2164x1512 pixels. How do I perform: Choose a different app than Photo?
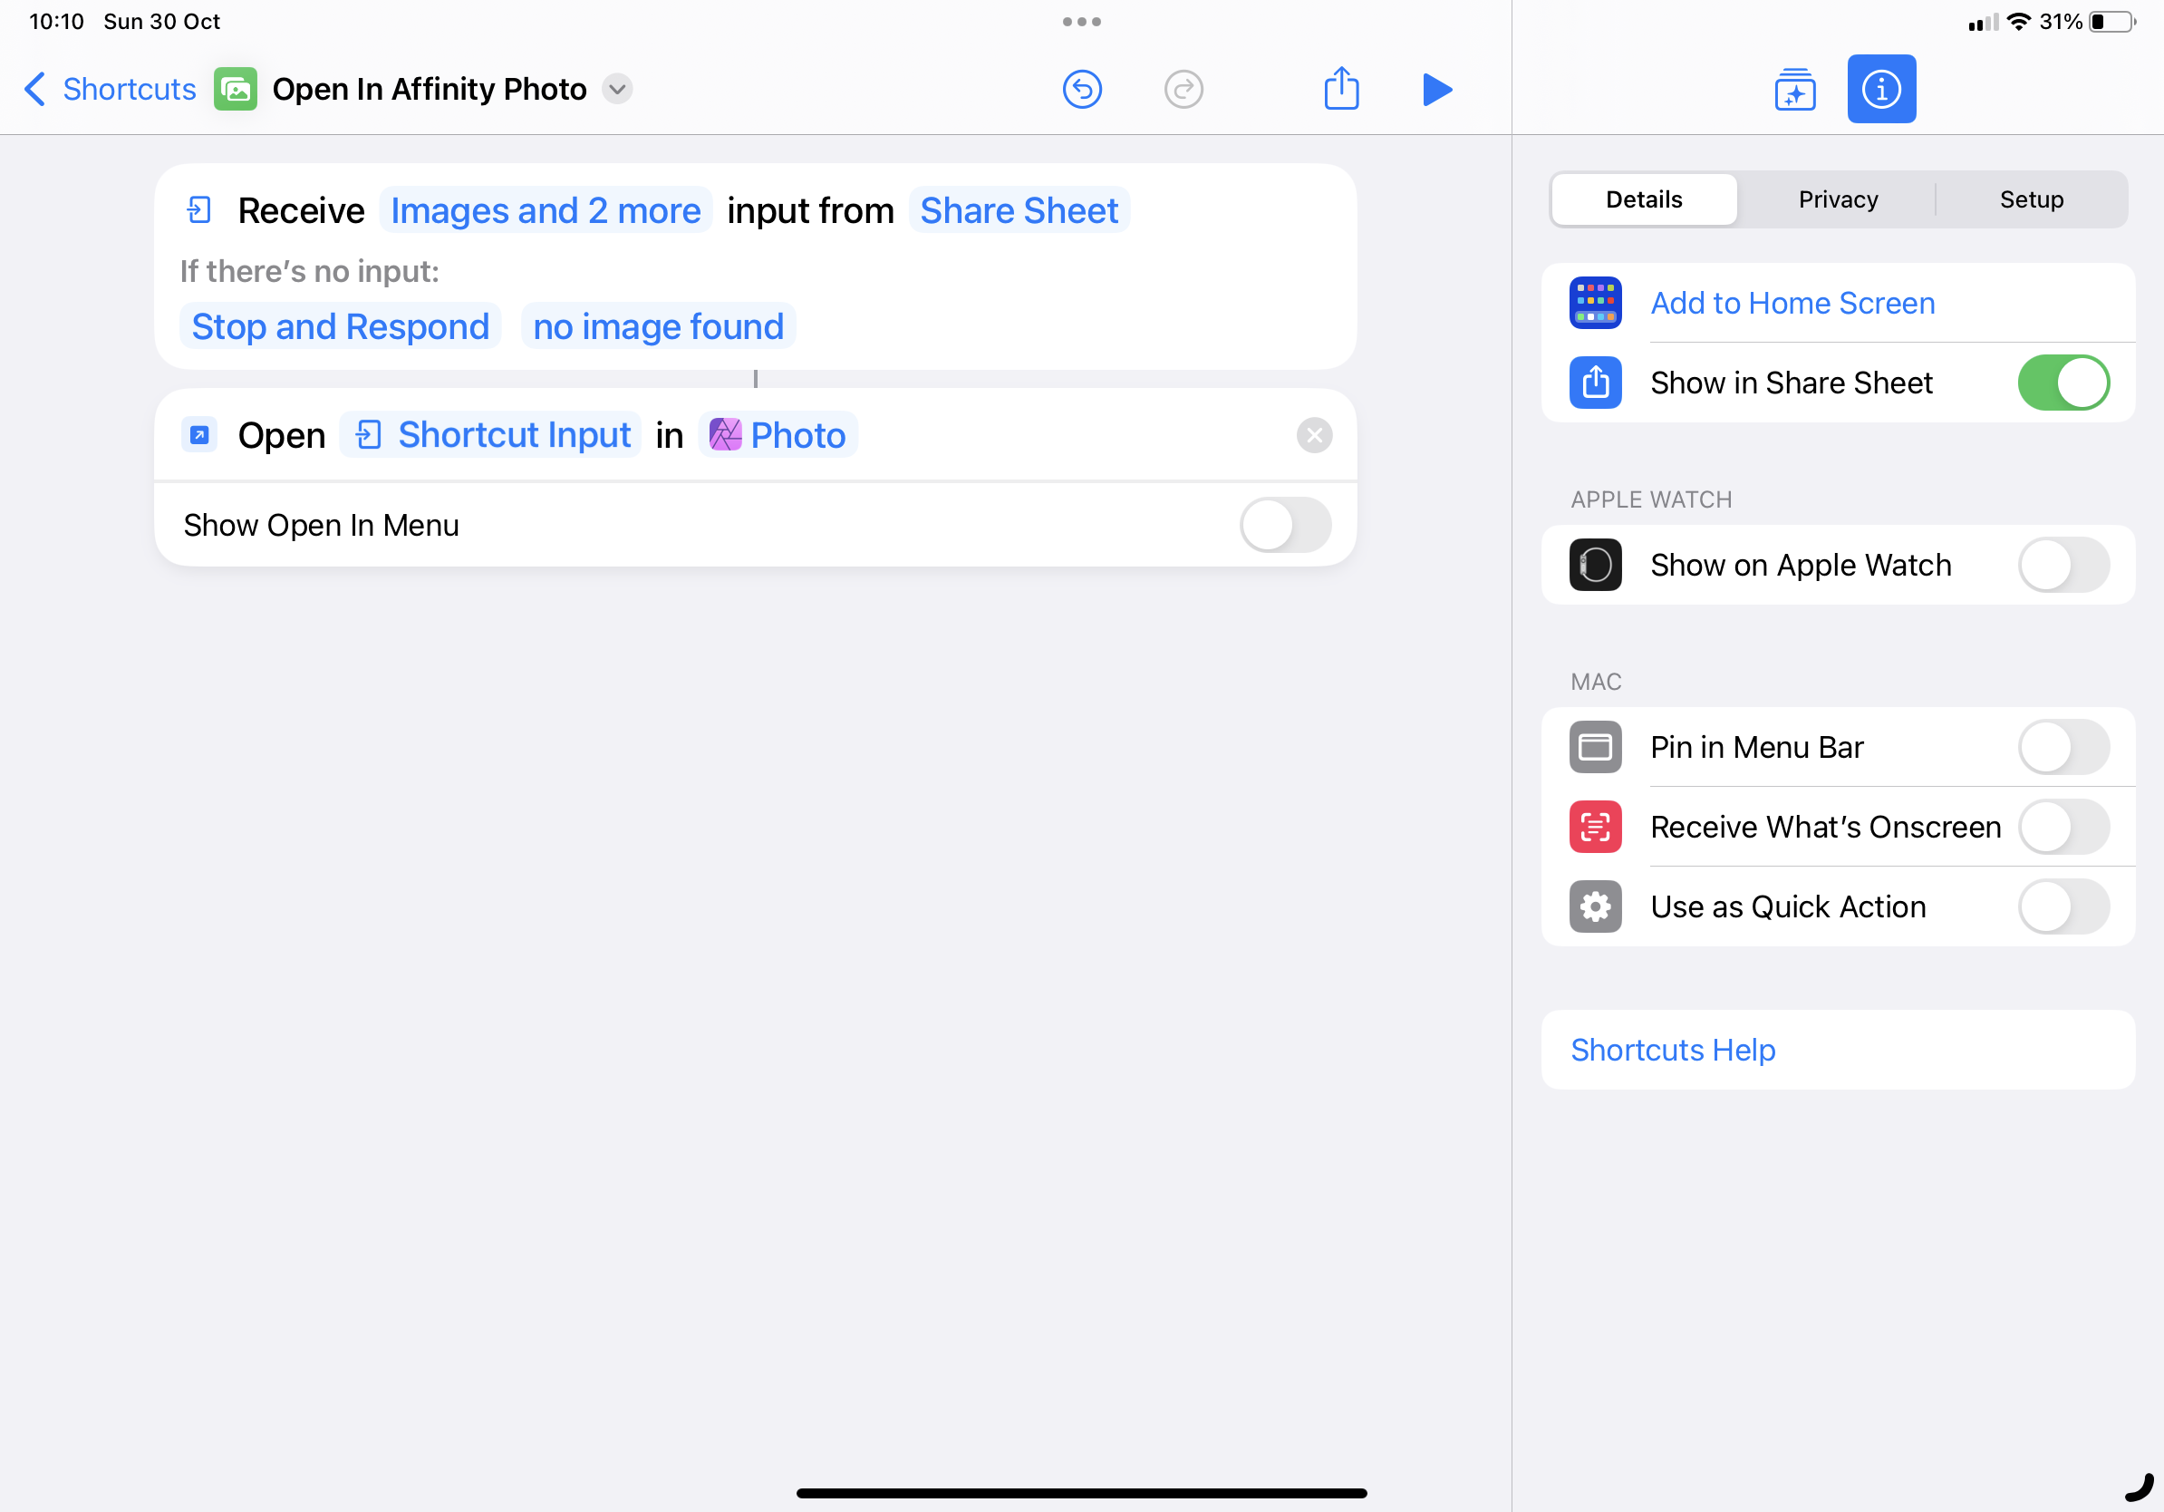[x=778, y=434]
